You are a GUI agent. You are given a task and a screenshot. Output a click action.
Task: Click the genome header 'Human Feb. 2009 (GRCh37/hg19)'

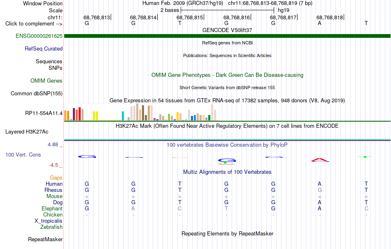click(x=182, y=3)
